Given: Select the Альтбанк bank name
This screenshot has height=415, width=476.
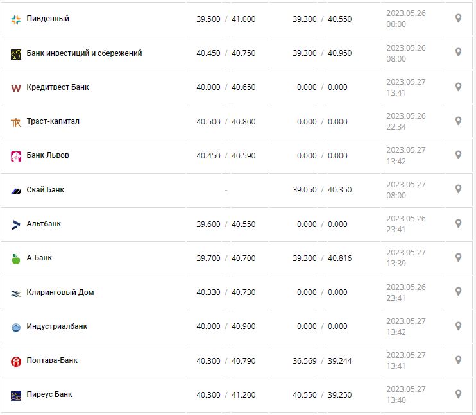Looking at the screenshot, I should click(44, 224).
